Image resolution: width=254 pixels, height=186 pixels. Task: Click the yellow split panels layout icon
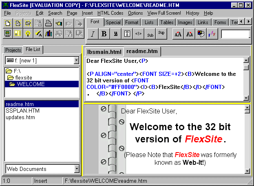18,33
